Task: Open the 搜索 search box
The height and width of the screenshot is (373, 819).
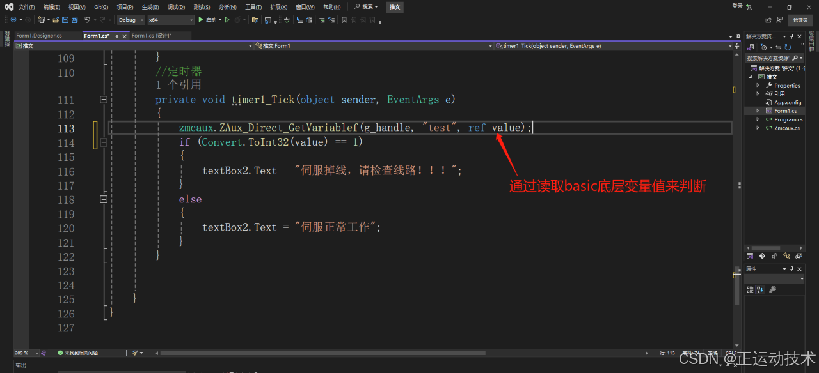Action: coord(366,7)
